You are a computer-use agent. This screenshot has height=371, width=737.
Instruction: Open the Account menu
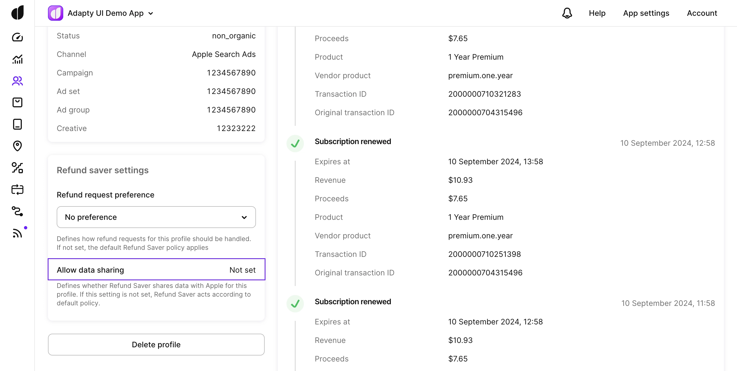(x=702, y=13)
